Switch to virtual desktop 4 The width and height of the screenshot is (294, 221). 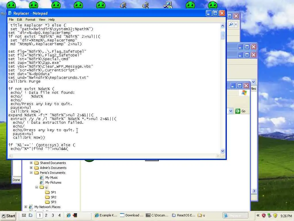click(x=59, y=215)
